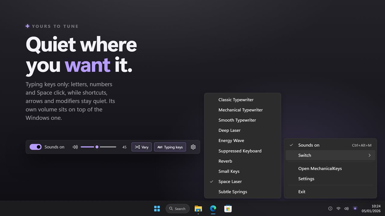
Task: Click the Wi-Fi network tray icon
Action: 338,208
